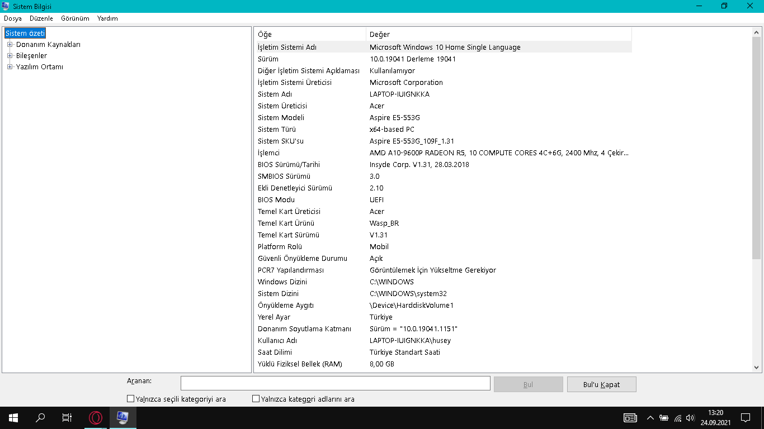Click the Bul button
The height and width of the screenshot is (429, 764).
click(529, 384)
